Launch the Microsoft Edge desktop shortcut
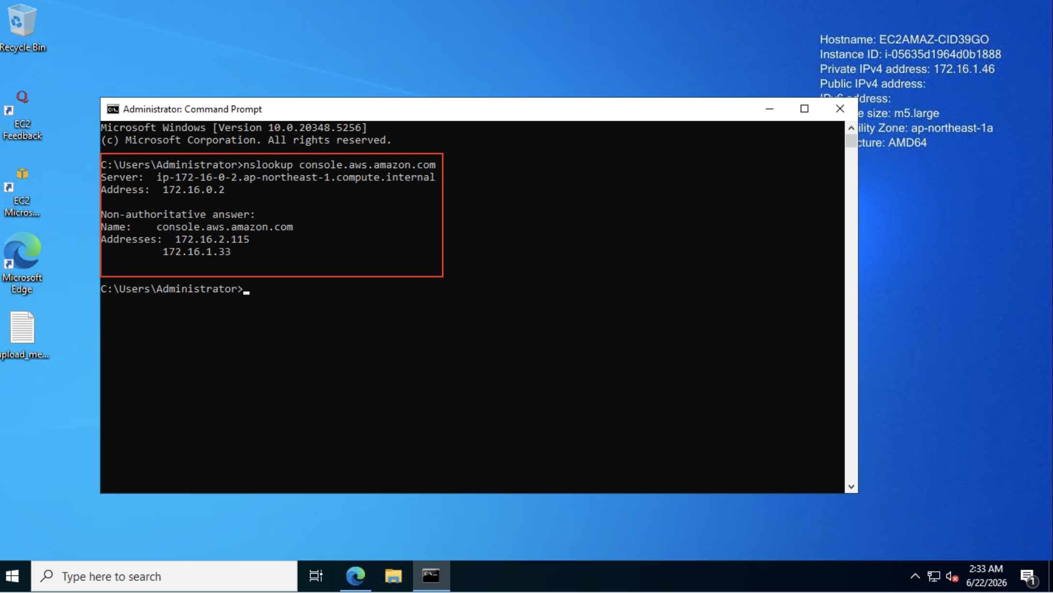Image resolution: width=1053 pixels, height=593 pixels. [x=22, y=263]
